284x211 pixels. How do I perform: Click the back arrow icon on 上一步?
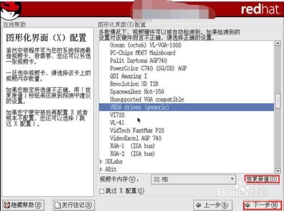(198, 205)
